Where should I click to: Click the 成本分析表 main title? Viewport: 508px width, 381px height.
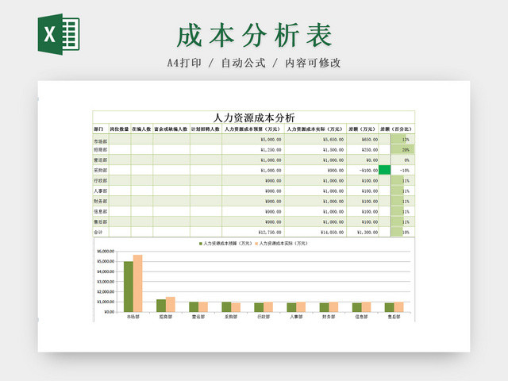tap(254, 35)
